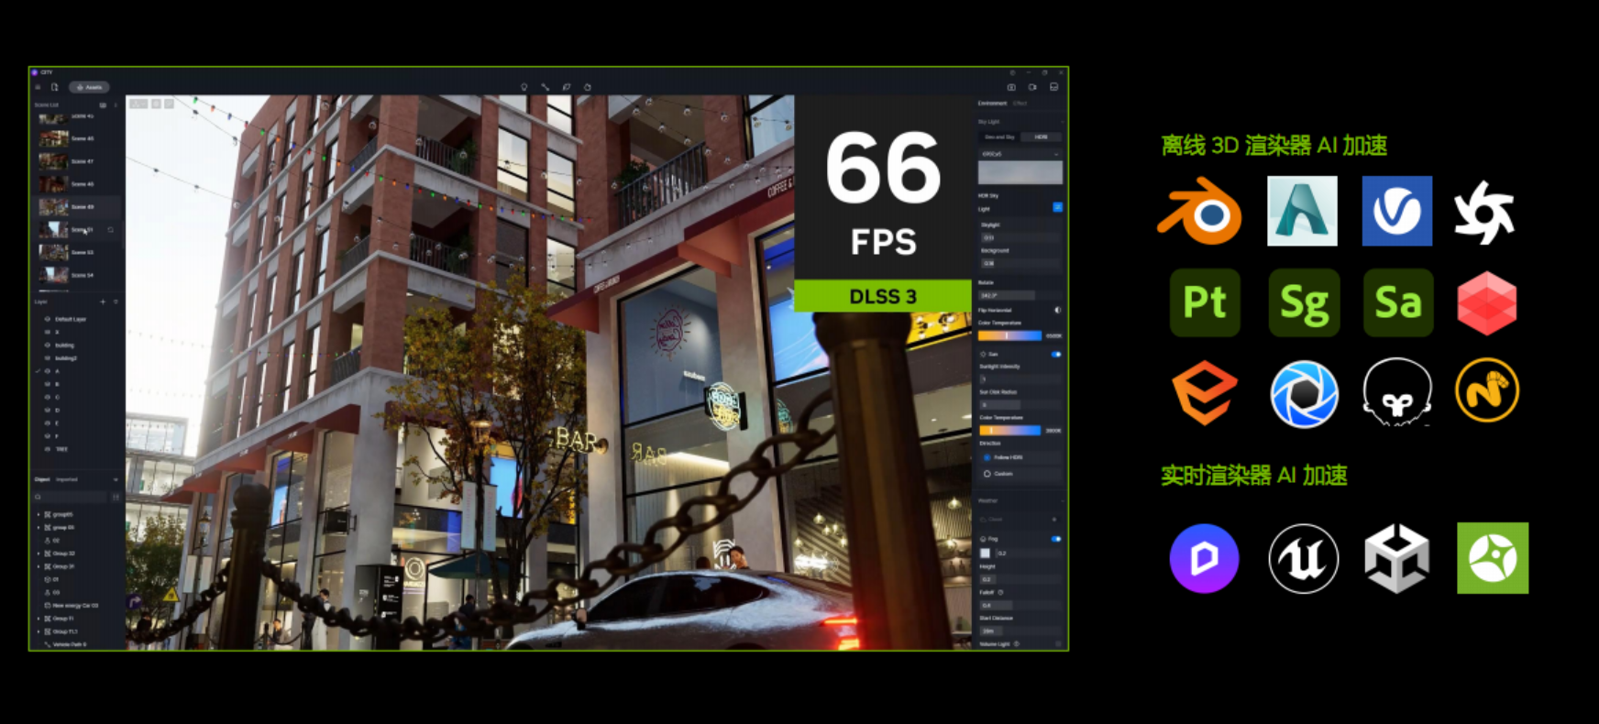Toggle the Fog switch
This screenshot has height=724, width=1599.
click(x=1056, y=539)
